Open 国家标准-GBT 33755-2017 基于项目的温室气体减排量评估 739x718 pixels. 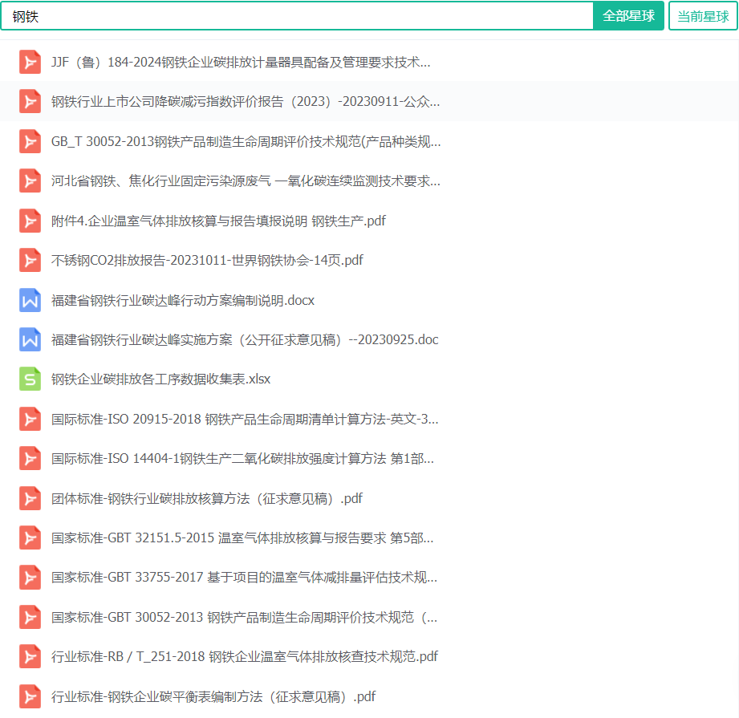(244, 578)
